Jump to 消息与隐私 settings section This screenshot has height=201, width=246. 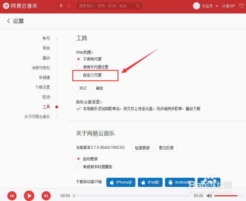coord(41,68)
